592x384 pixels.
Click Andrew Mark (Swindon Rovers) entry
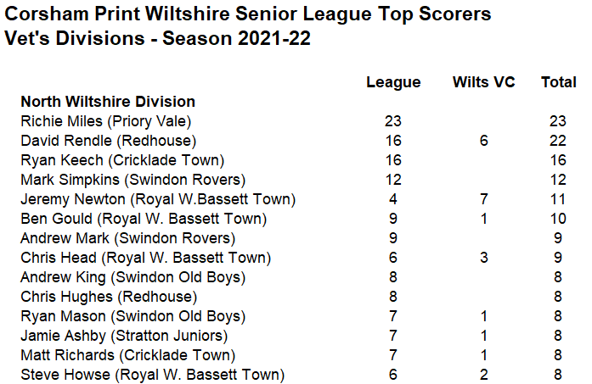click(x=128, y=238)
